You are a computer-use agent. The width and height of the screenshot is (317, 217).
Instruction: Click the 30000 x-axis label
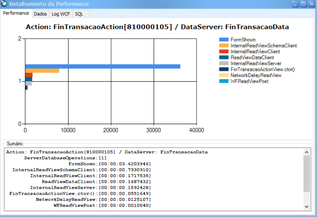click(x=153, y=130)
